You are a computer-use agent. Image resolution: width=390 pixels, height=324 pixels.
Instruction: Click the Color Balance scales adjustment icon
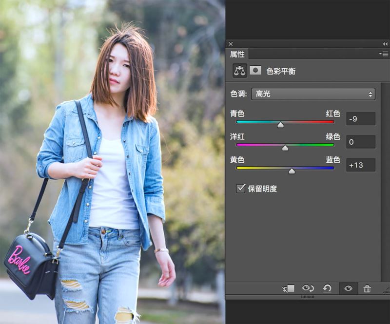[239, 71]
